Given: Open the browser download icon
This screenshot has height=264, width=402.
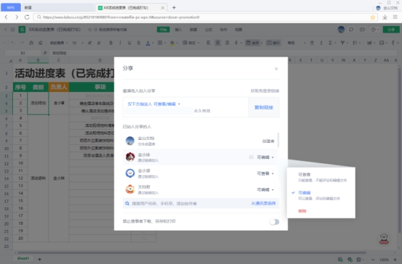Looking at the screenshot, I should tap(385, 17).
